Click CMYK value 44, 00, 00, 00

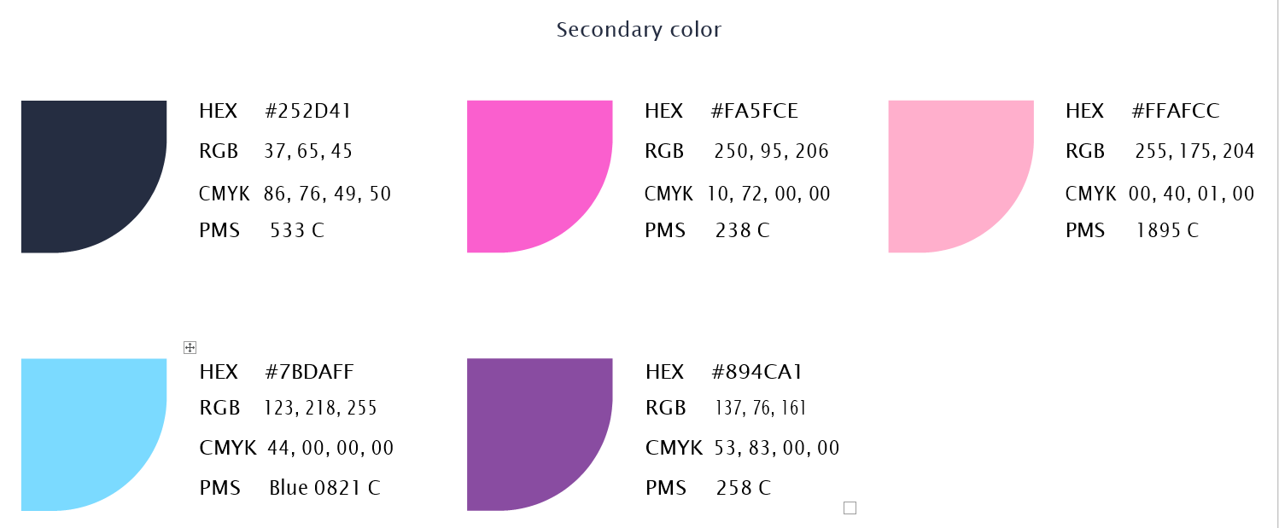click(330, 448)
